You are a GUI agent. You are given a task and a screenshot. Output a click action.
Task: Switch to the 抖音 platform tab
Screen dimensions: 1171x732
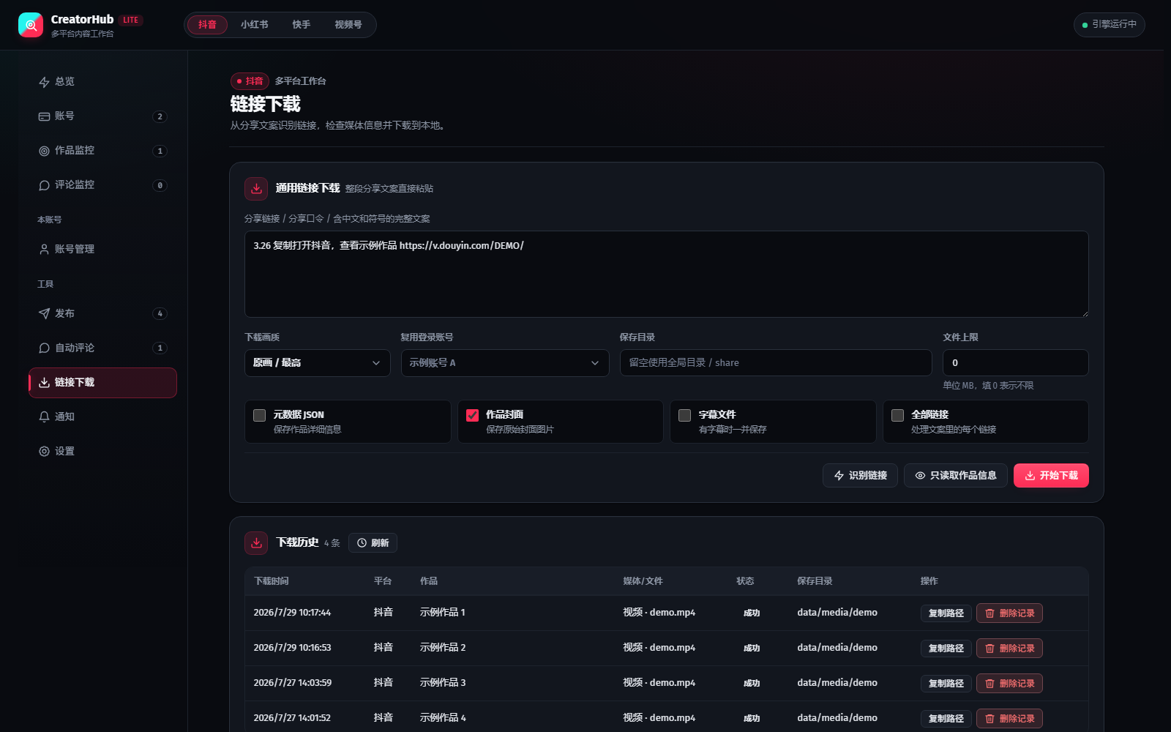pyautogui.click(x=207, y=25)
